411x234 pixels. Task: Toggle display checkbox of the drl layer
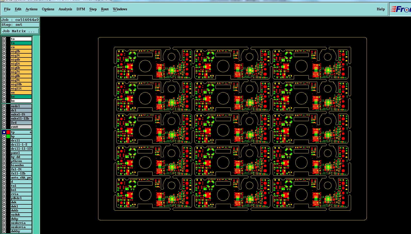coord(4,110)
